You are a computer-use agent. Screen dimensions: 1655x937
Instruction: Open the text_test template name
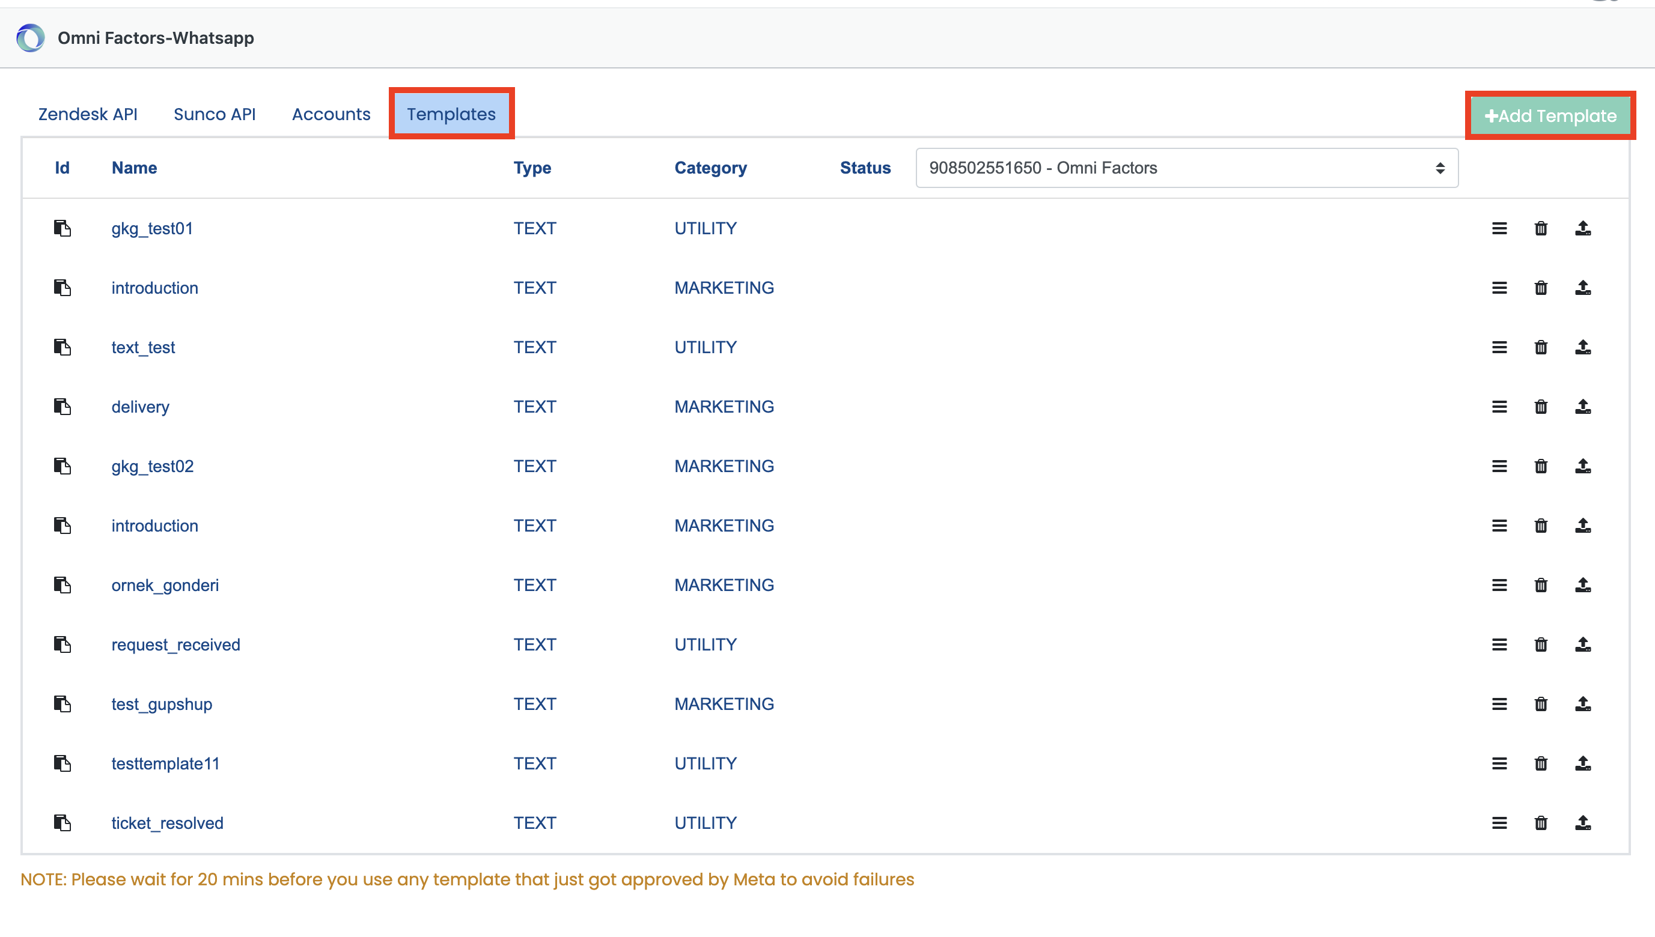143,348
